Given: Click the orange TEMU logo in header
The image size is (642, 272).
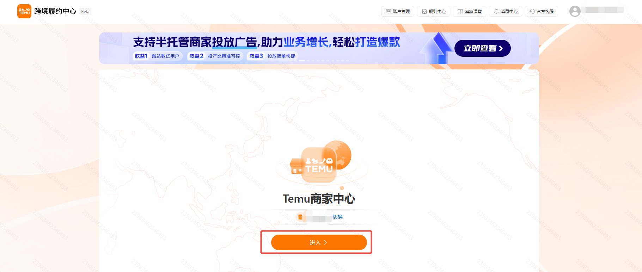Looking at the screenshot, I should pyautogui.click(x=24, y=11).
